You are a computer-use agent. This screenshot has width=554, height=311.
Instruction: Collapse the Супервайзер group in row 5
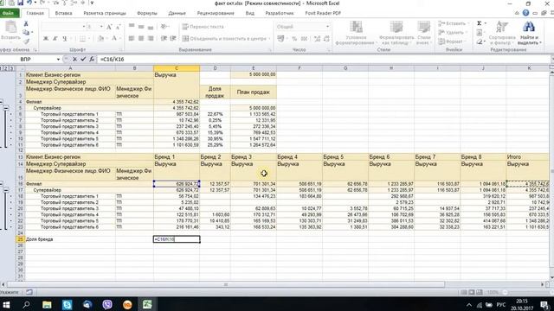(6, 108)
